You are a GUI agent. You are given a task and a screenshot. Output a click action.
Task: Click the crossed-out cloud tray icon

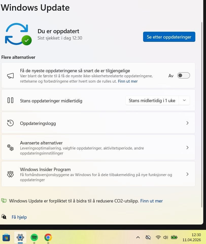148,237
